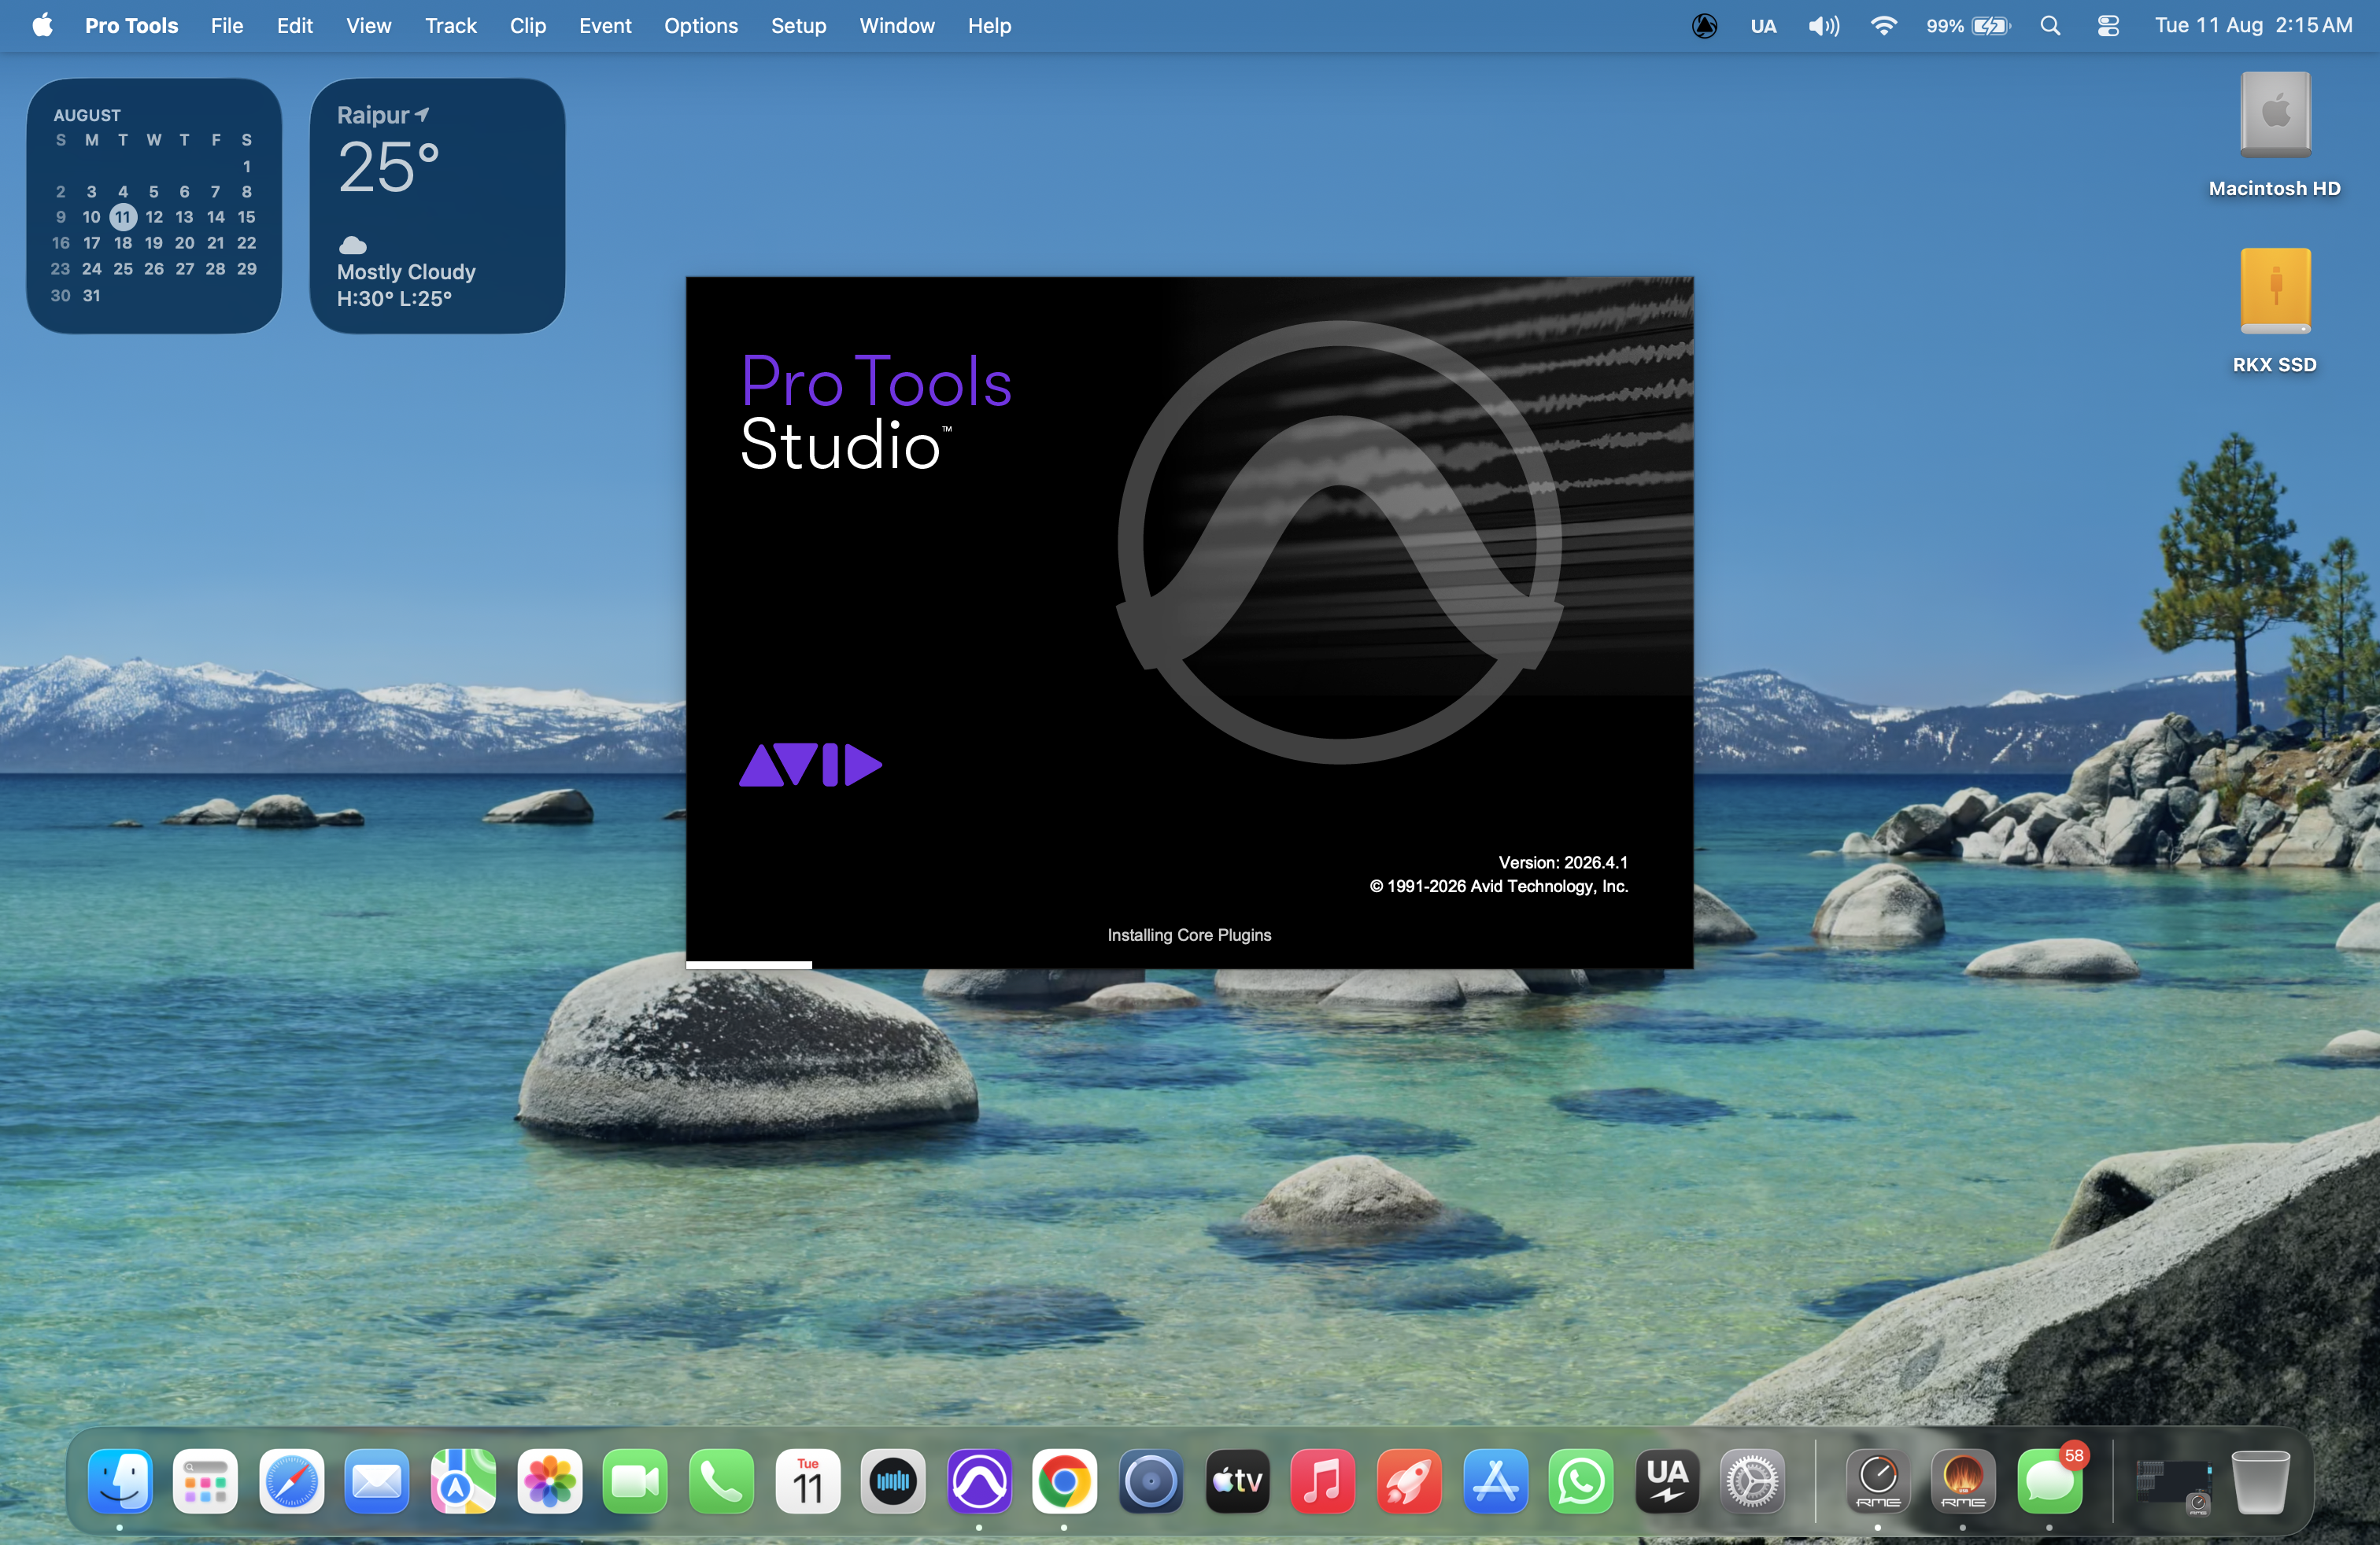This screenshot has height=1545, width=2380.
Task: Click date 31 in the calendar widget
Action: tap(91, 295)
